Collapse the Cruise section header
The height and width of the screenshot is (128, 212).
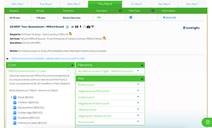pos(72,65)
